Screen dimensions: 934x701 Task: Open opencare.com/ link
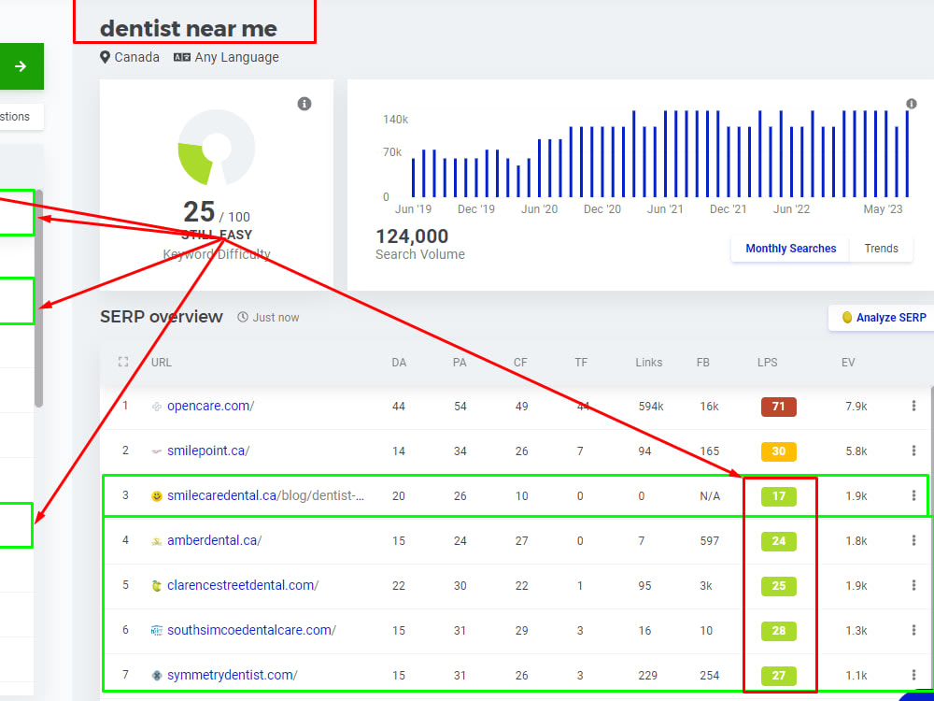click(210, 406)
